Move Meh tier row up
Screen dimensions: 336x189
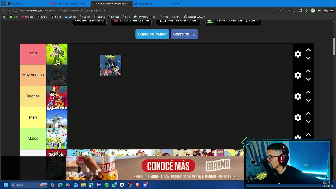tap(308, 113)
